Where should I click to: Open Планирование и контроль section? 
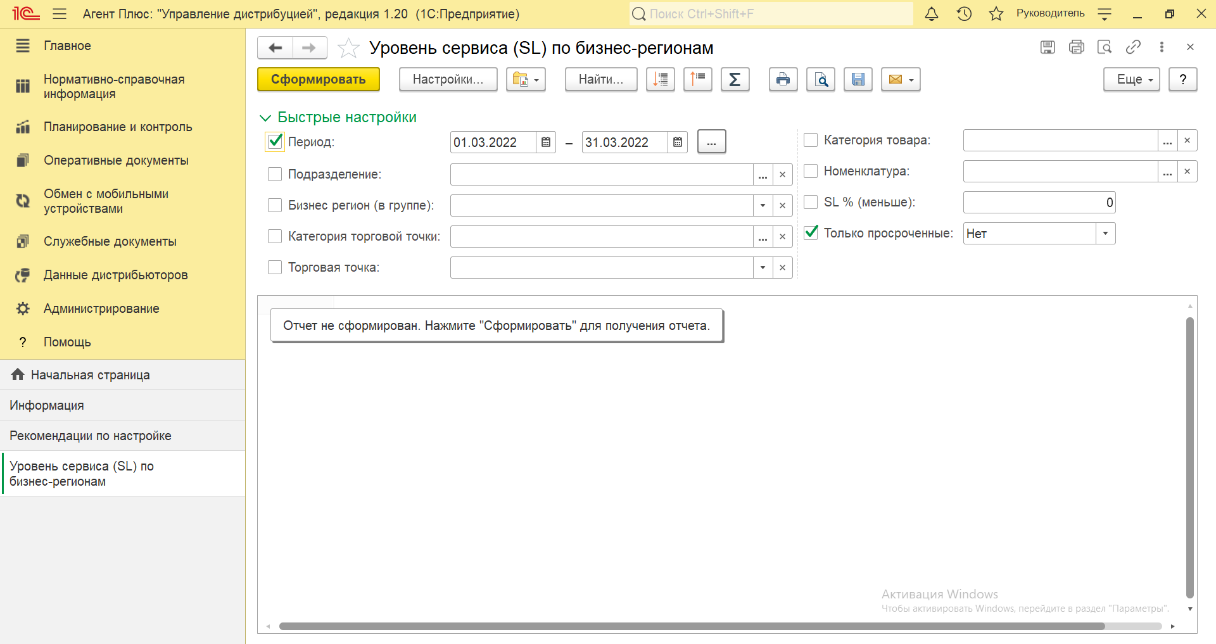(x=122, y=127)
